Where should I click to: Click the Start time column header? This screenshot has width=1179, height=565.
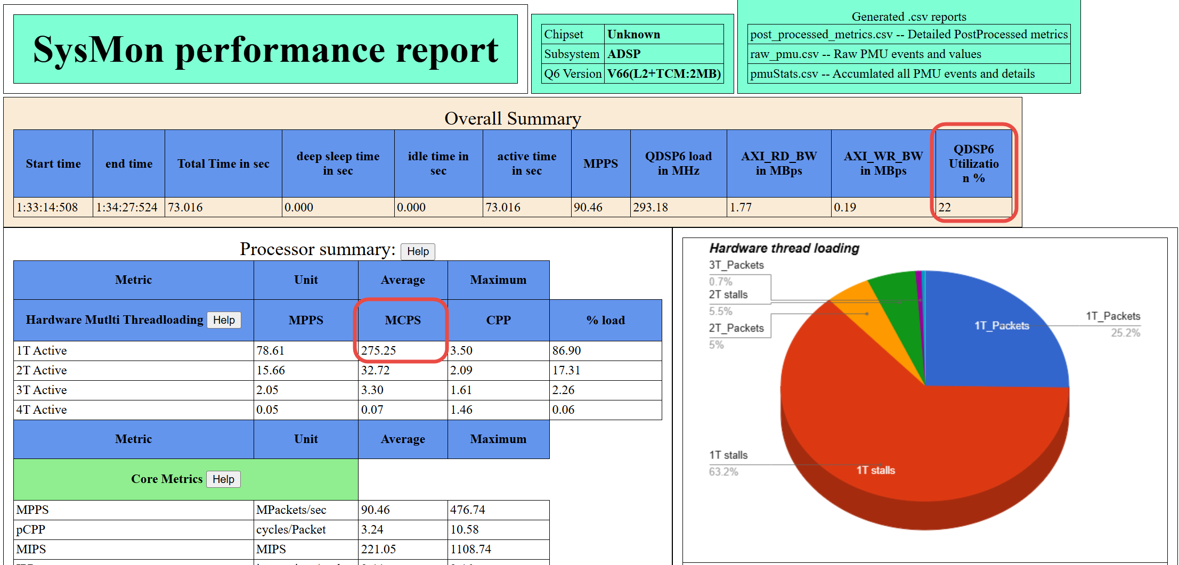pyautogui.click(x=53, y=164)
